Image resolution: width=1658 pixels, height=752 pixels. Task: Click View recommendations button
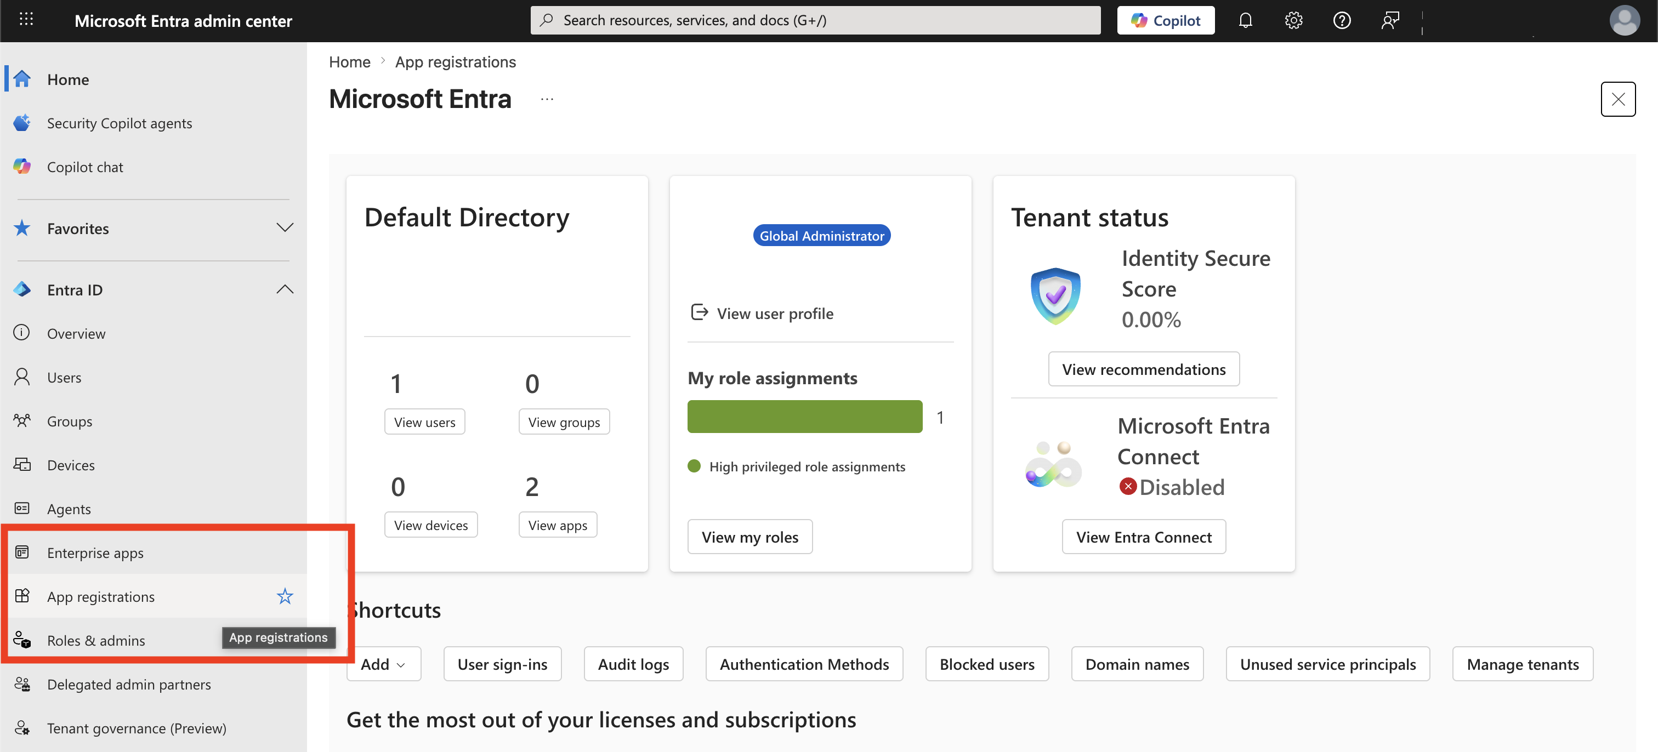tap(1144, 369)
